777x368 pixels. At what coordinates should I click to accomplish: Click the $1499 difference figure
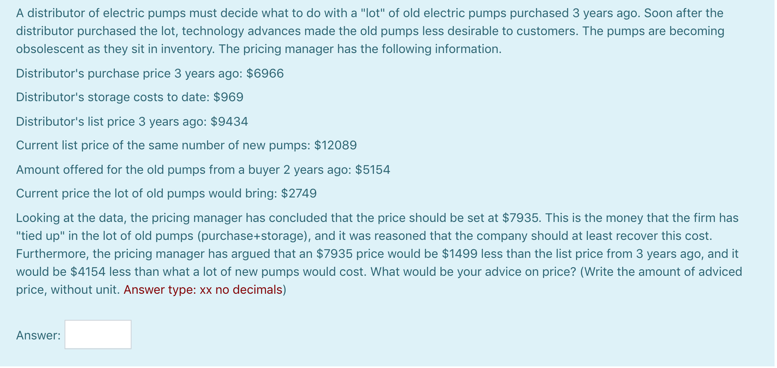coord(460,253)
